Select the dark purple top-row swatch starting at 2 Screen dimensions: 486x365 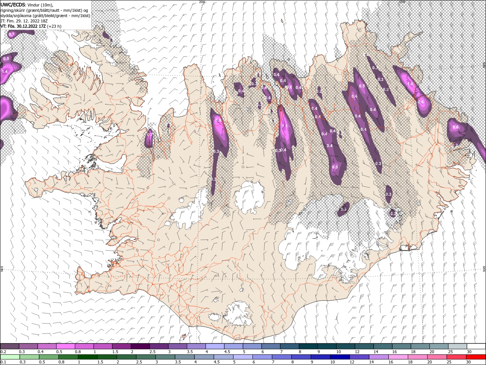pyautogui.click(x=140, y=346)
